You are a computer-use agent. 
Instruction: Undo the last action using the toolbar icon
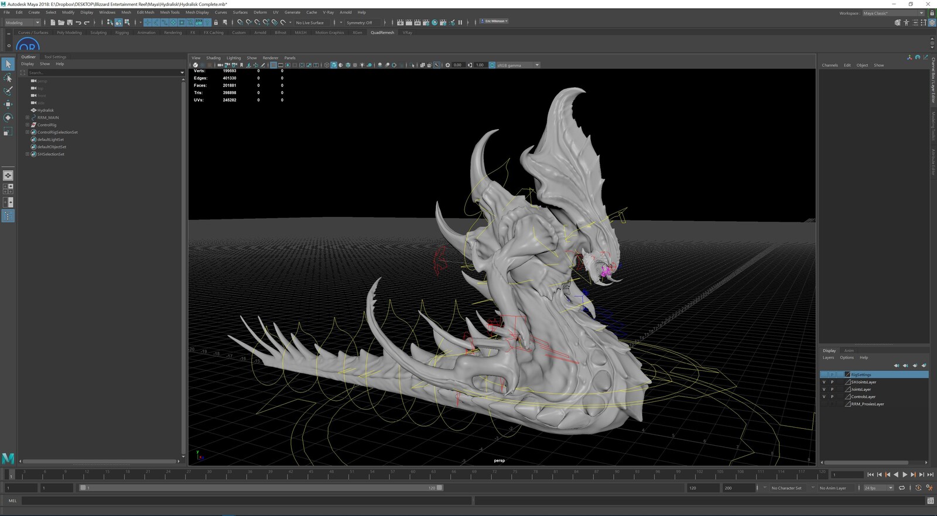[x=78, y=22]
